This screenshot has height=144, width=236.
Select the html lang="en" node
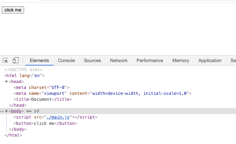pyautogui.click(x=24, y=75)
